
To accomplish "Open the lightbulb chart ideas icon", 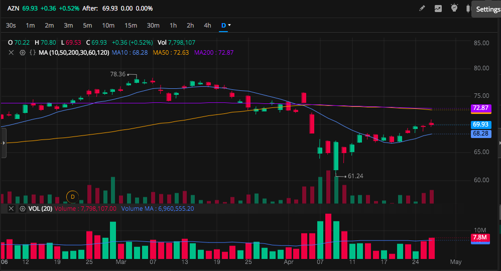I will [454, 8].
